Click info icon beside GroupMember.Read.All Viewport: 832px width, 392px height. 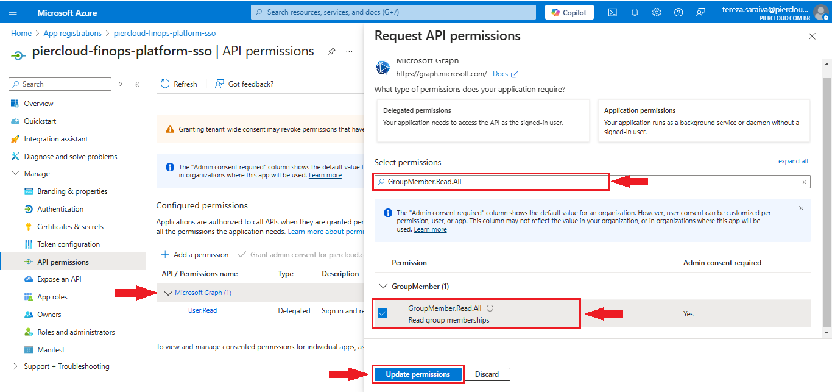[490, 308]
